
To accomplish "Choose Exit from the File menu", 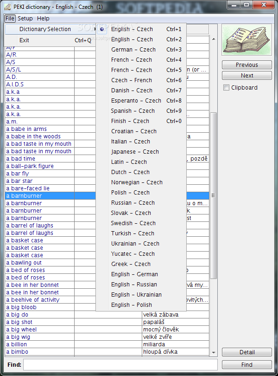I will 51,40.
